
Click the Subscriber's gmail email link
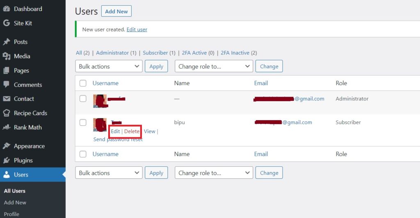(283, 122)
